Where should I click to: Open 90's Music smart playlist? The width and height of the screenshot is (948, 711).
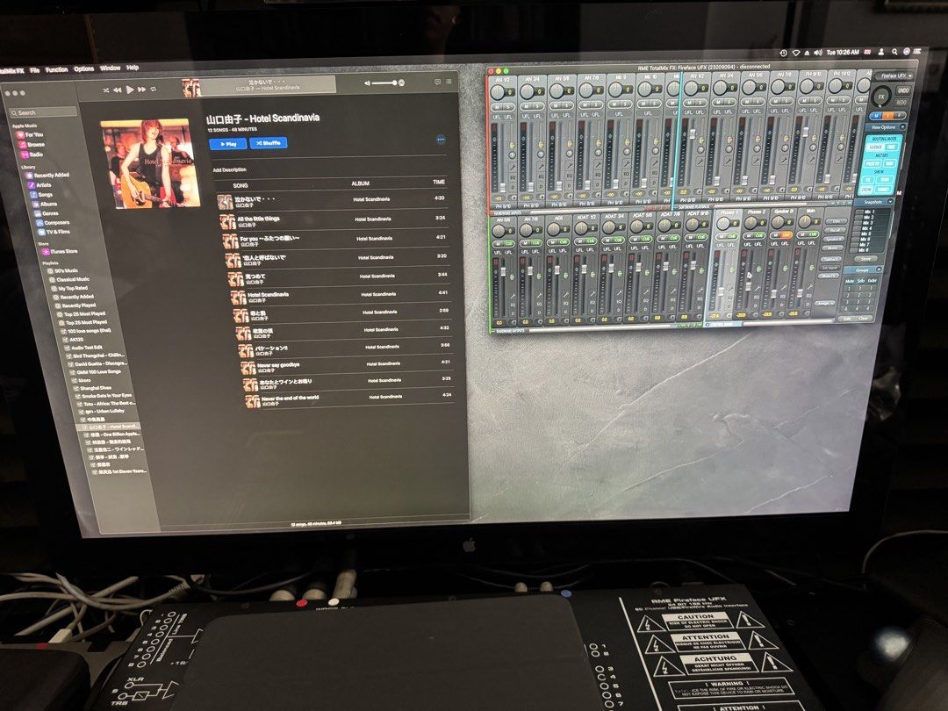(61, 271)
